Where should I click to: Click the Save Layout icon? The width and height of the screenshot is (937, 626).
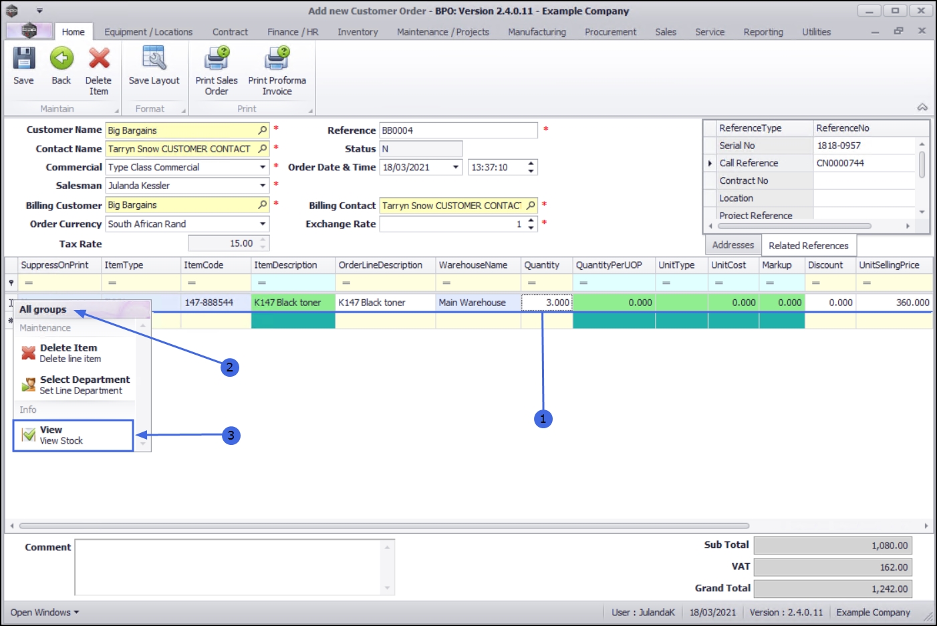[154, 59]
